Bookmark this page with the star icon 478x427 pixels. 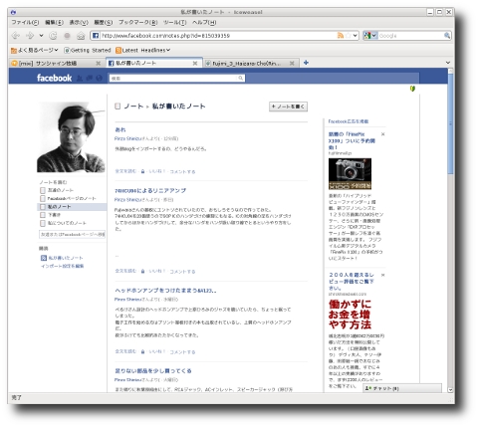[348, 35]
